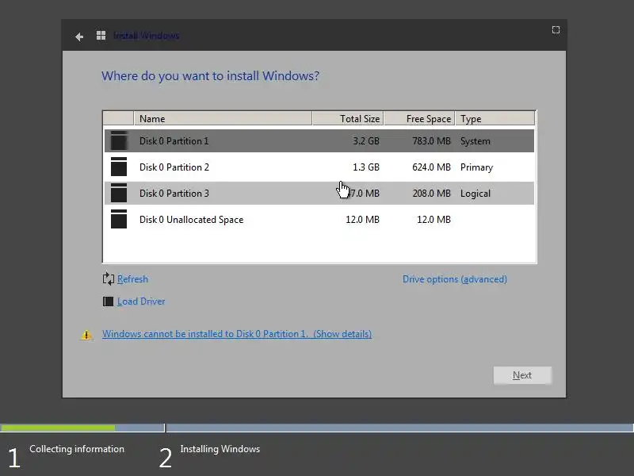
Task: Click the fullscreen icon at the window's top right
Action: [x=556, y=30]
